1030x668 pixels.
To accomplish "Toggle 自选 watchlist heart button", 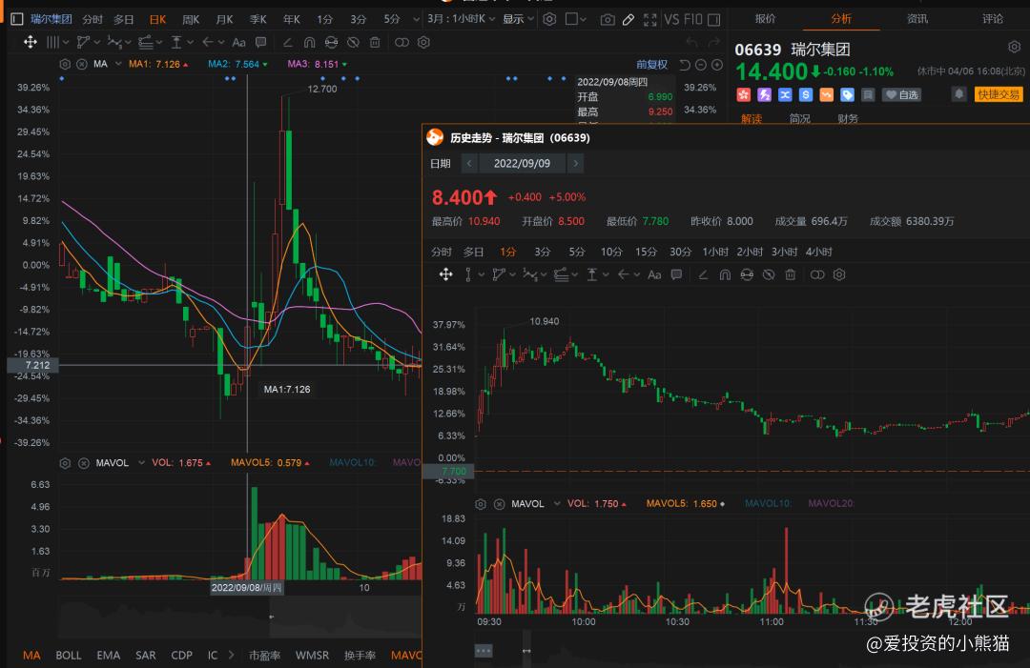I will [901, 95].
